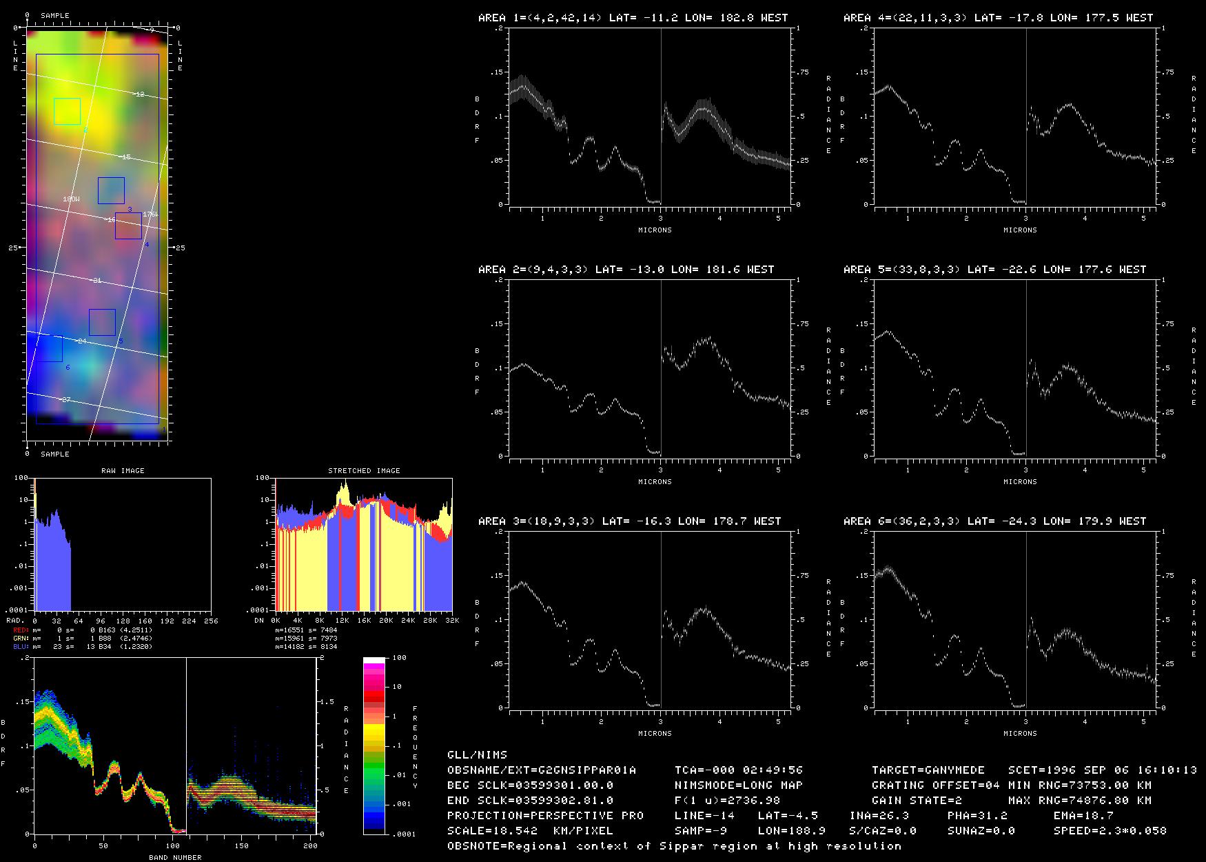Click the BDRF versus band number density plot
Viewport: 1206px width, 862px height.
click(x=176, y=745)
